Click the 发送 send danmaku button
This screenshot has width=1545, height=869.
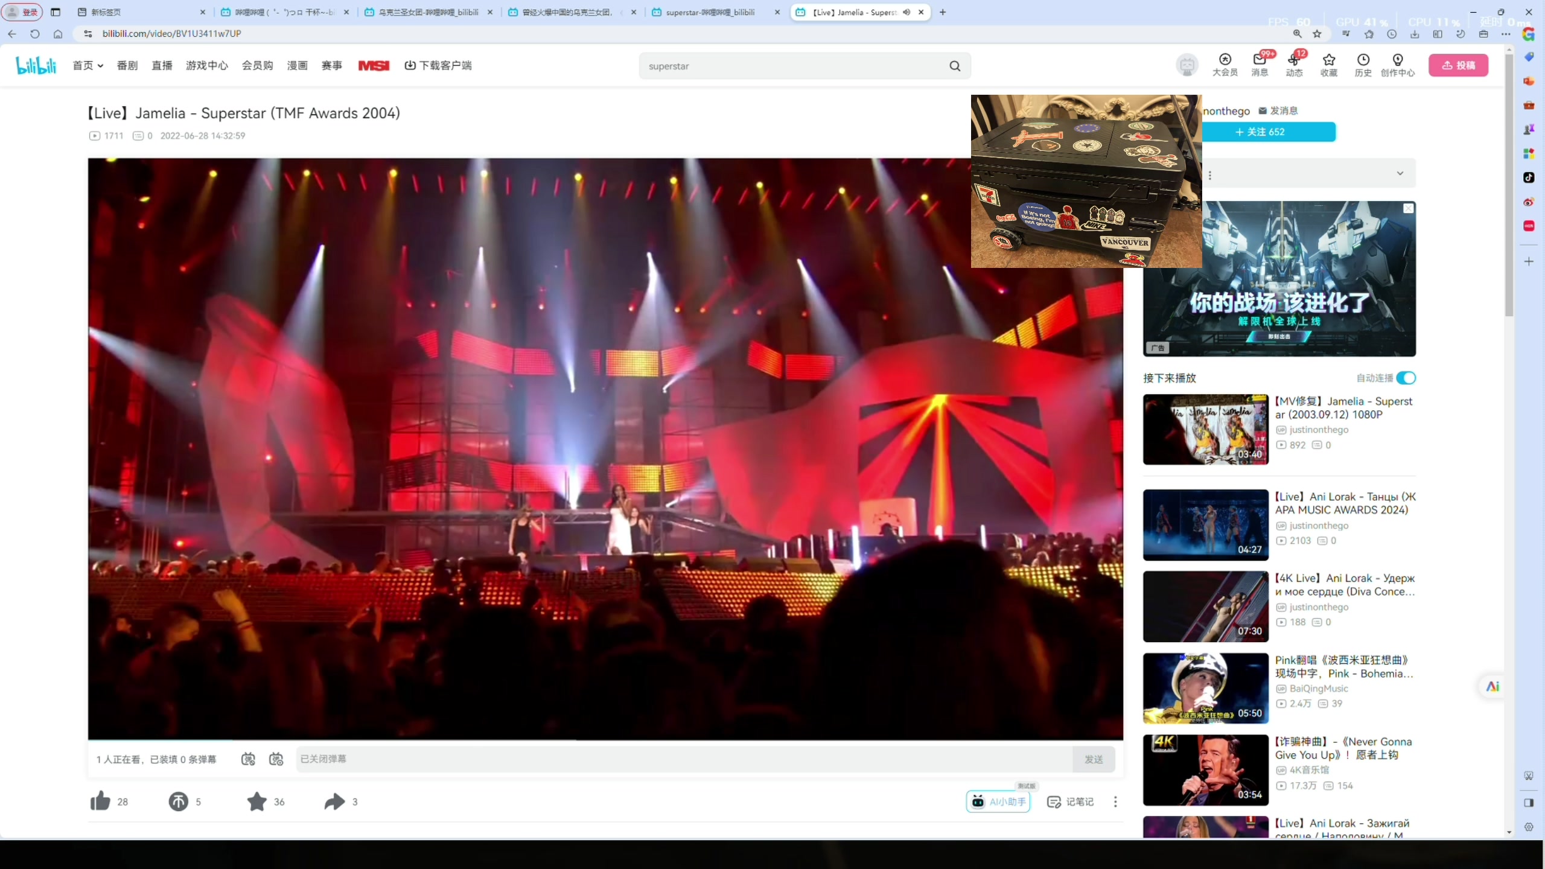(x=1094, y=759)
